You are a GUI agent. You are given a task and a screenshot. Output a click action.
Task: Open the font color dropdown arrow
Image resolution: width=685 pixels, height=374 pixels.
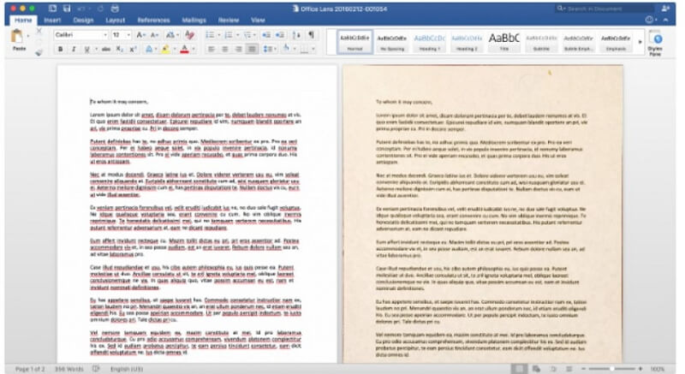[194, 50]
